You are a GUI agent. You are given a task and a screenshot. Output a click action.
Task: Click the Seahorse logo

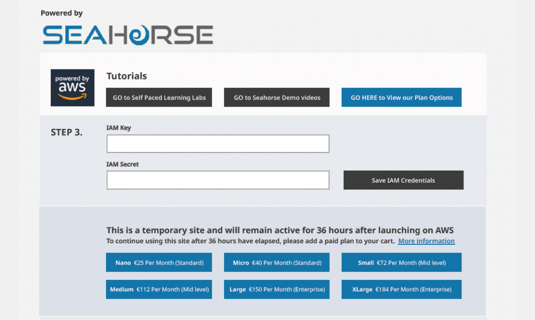pos(128,35)
